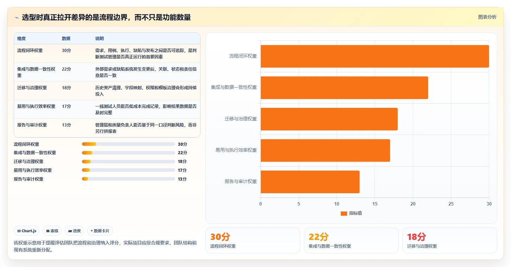Click the 15 tick on the x-axis
Viewport: 511px width, 267px height.
(375, 204)
